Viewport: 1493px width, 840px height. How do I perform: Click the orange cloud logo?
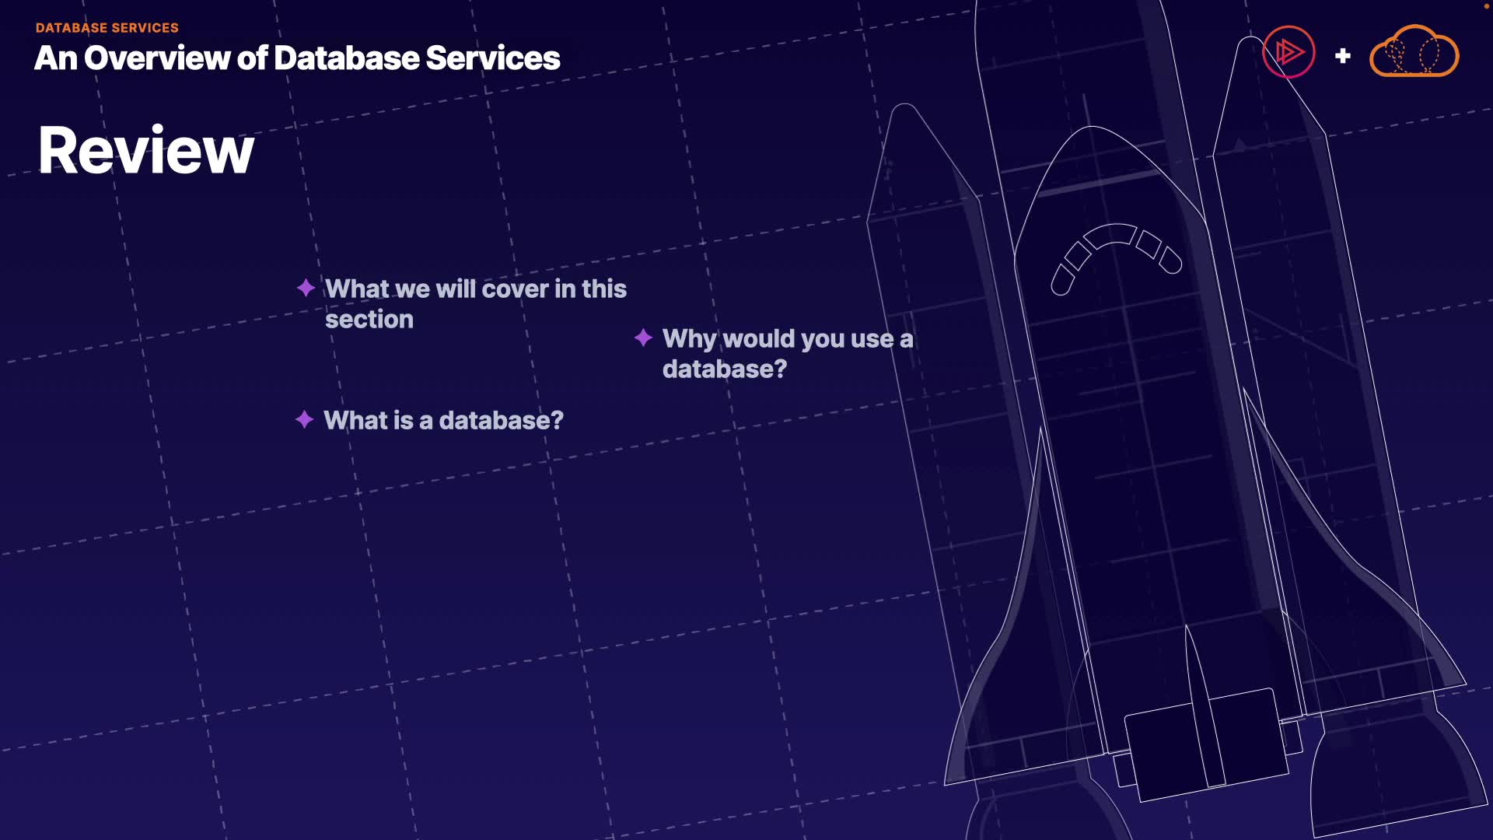click(1414, 52)
